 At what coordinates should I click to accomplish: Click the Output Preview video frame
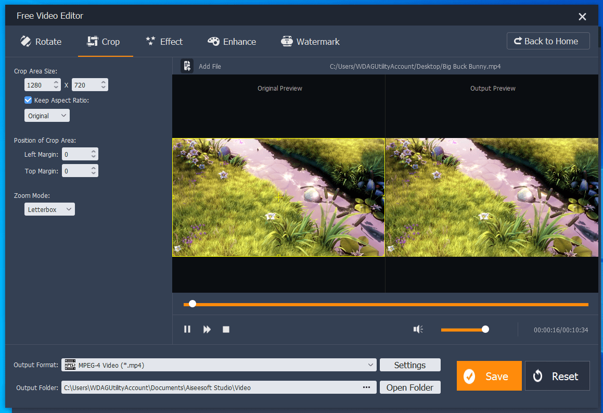[492, 197]
